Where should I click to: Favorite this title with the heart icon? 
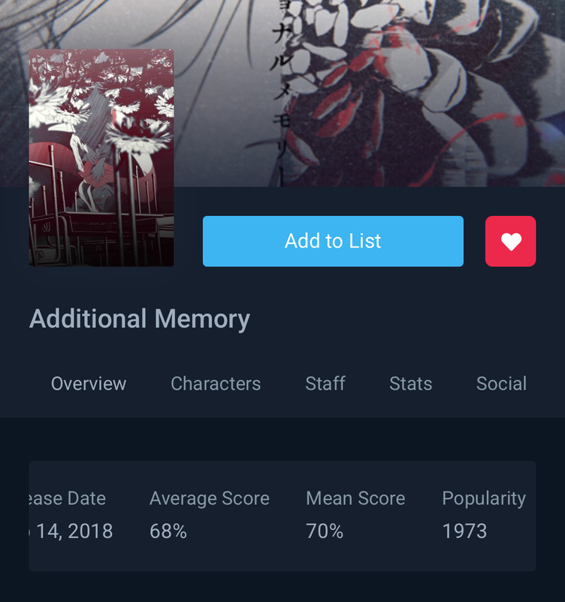coord(511,241)
